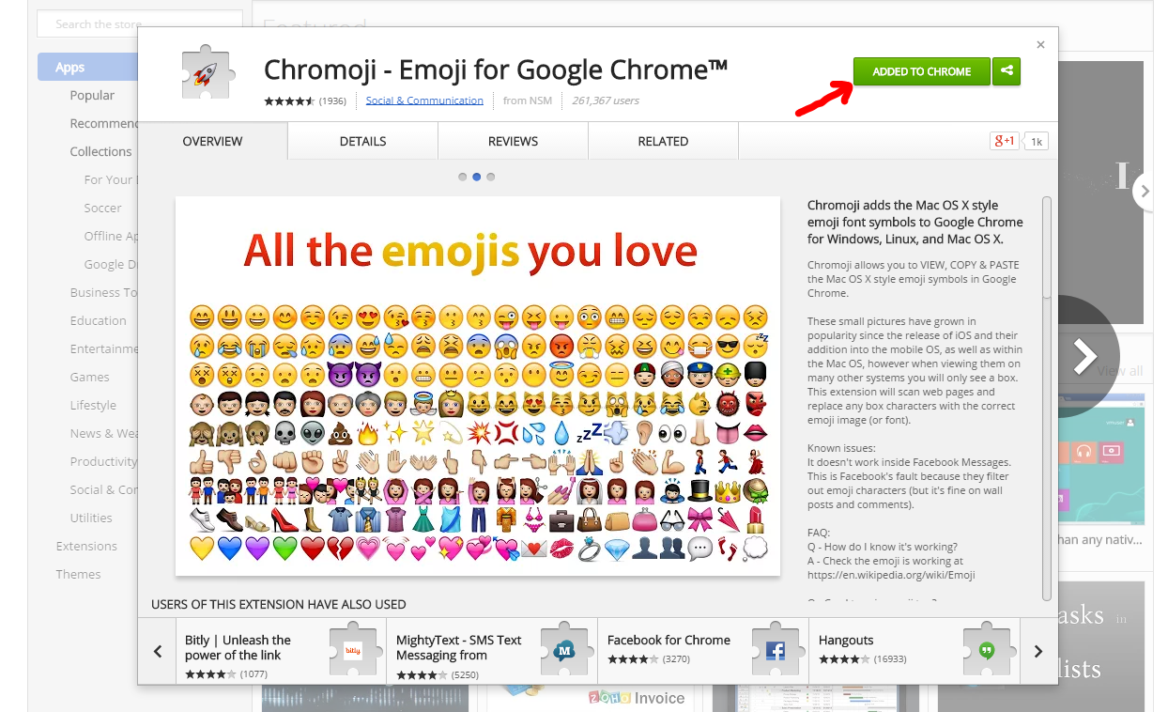Show previous related extensions with left arrow
The height and width of the screenshot is (712, 1168).
pyautogui.click(x=158, y=651)
